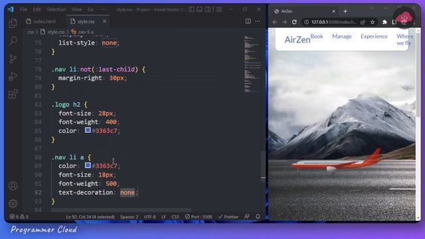Open Customize Layout icon in title bar
This screenshot has height=239, width=425.
click(x=219, y=9)
